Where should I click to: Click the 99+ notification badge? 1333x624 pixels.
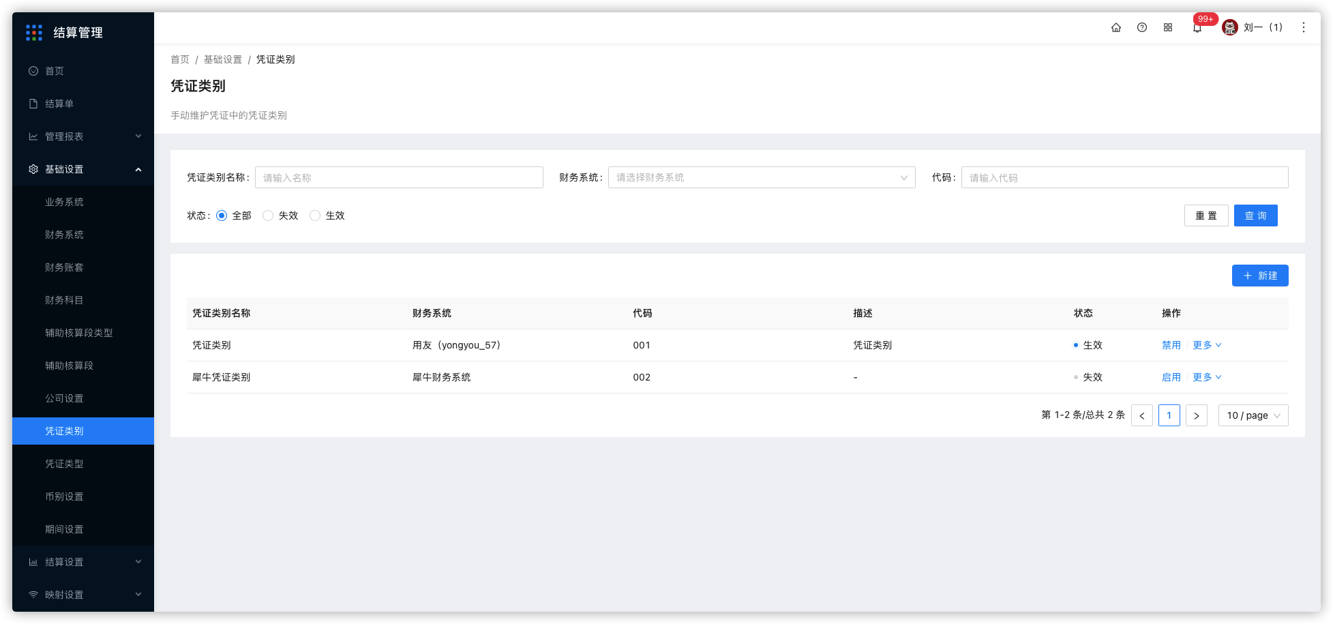(1205, 19)
